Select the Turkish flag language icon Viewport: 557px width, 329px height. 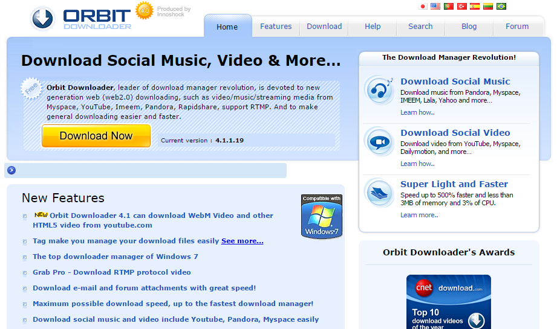click(x=462, y=7)
